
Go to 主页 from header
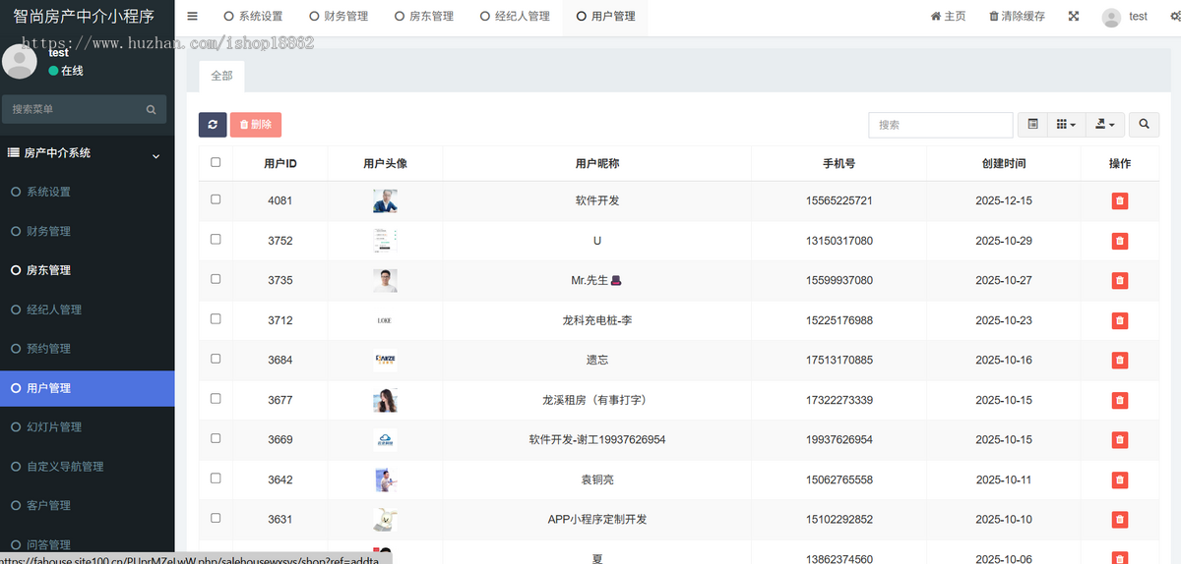click(x=948, y=17)
